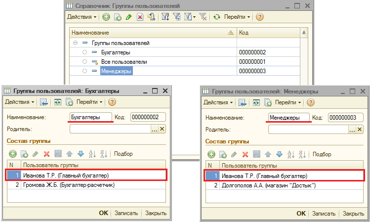Open Родитель selection button in Бухгалтеры window
Image resolution: width=370 pixels, height=222 pixels.
pos(154,129)
